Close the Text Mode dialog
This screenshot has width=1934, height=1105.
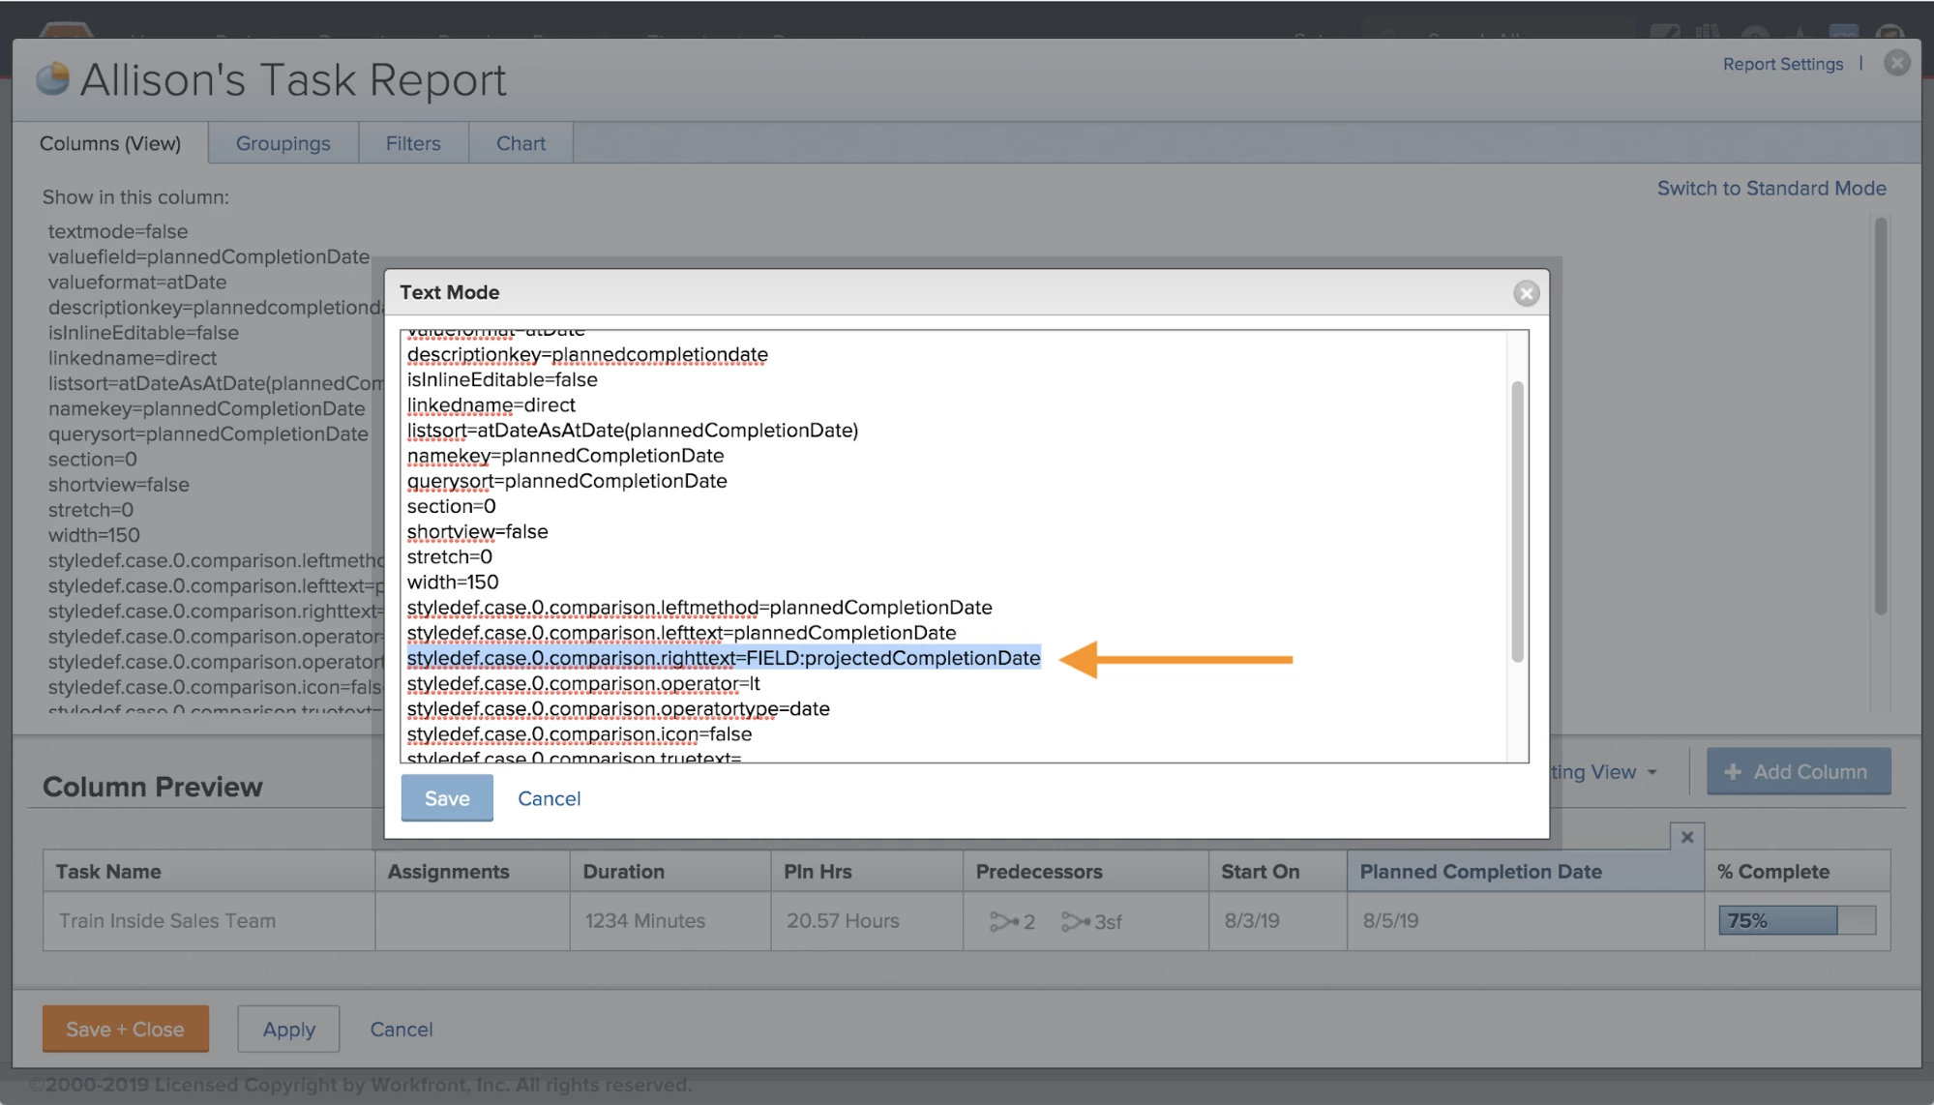pos(1526,293)
